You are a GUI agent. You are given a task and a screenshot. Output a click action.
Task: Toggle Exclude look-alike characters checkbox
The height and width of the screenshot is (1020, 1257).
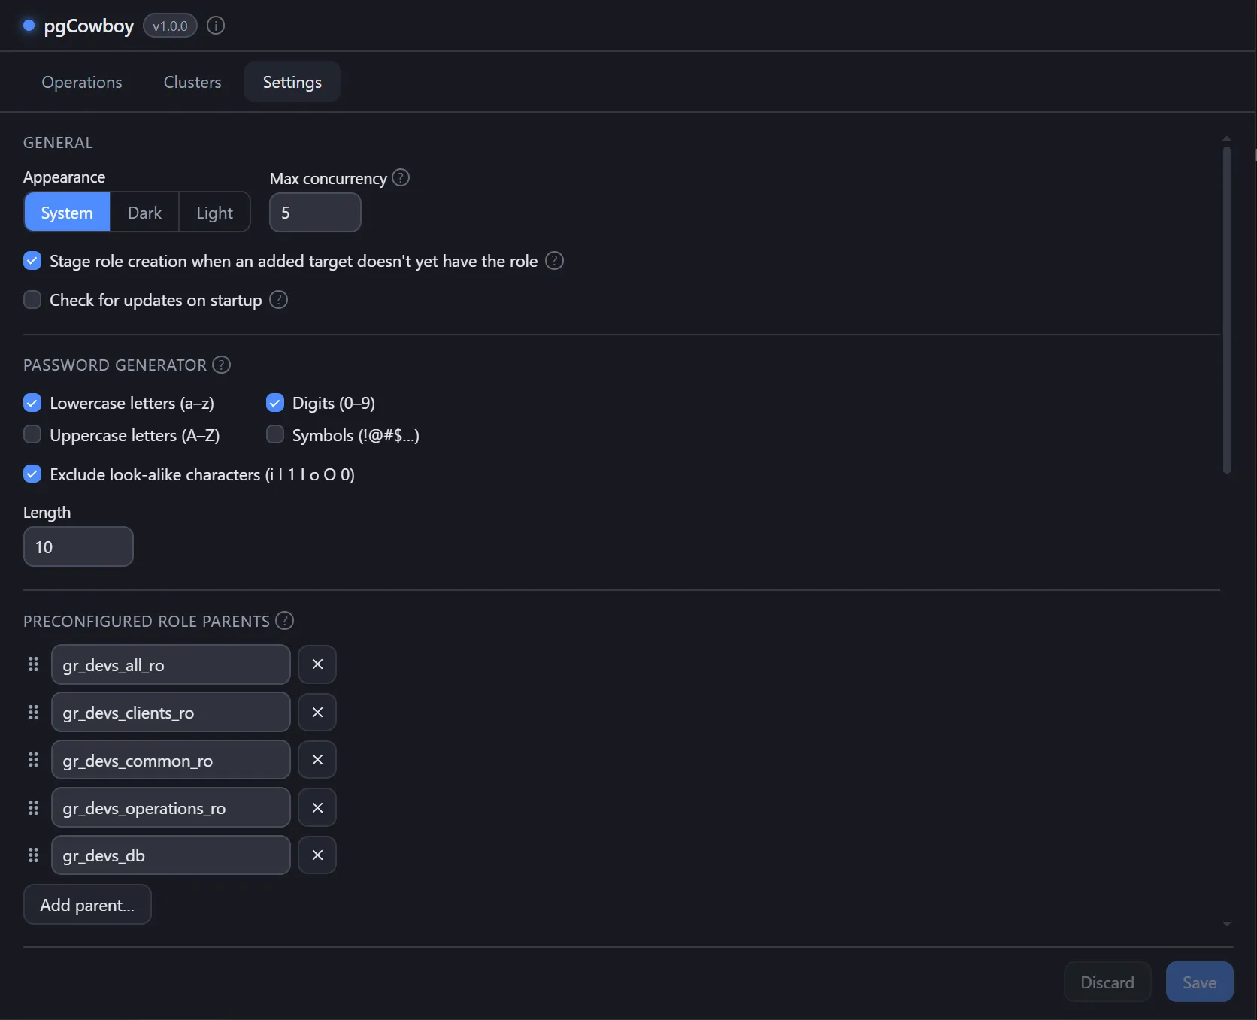pyautogui.click(x=32, y=474)
